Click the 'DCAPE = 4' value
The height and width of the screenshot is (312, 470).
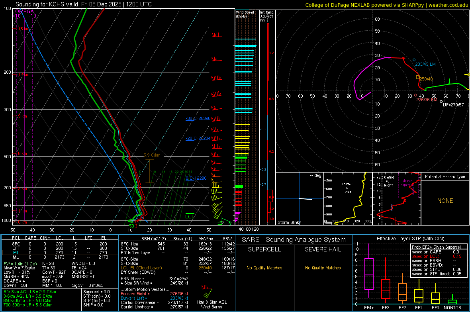(x=14, y=281)
